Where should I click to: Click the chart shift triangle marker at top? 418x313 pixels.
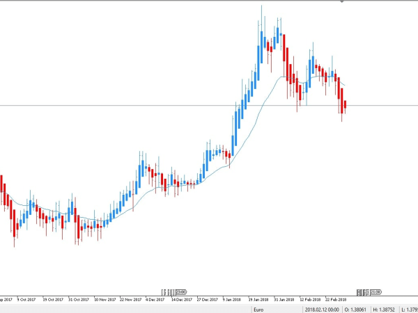pyautogui.click(x=341, y=2)
